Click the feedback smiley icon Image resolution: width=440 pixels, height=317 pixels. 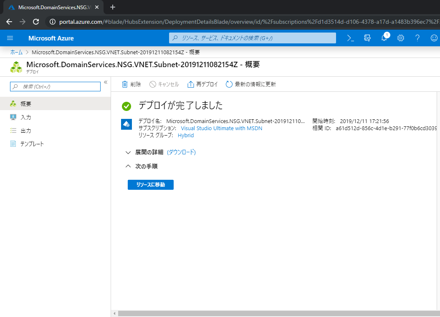coord(434,38)
